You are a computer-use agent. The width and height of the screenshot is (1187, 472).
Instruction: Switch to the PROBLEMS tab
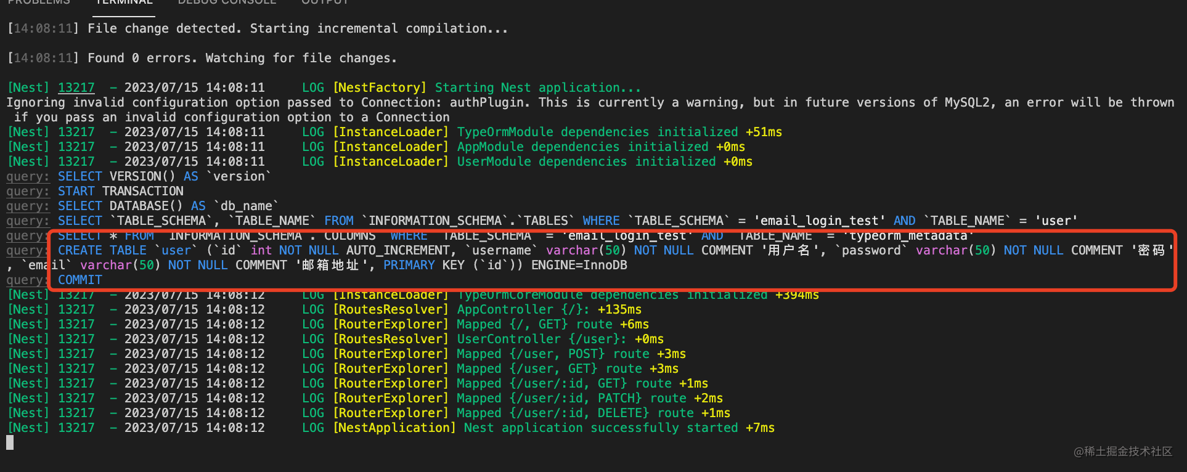click(x=39, y=2)
